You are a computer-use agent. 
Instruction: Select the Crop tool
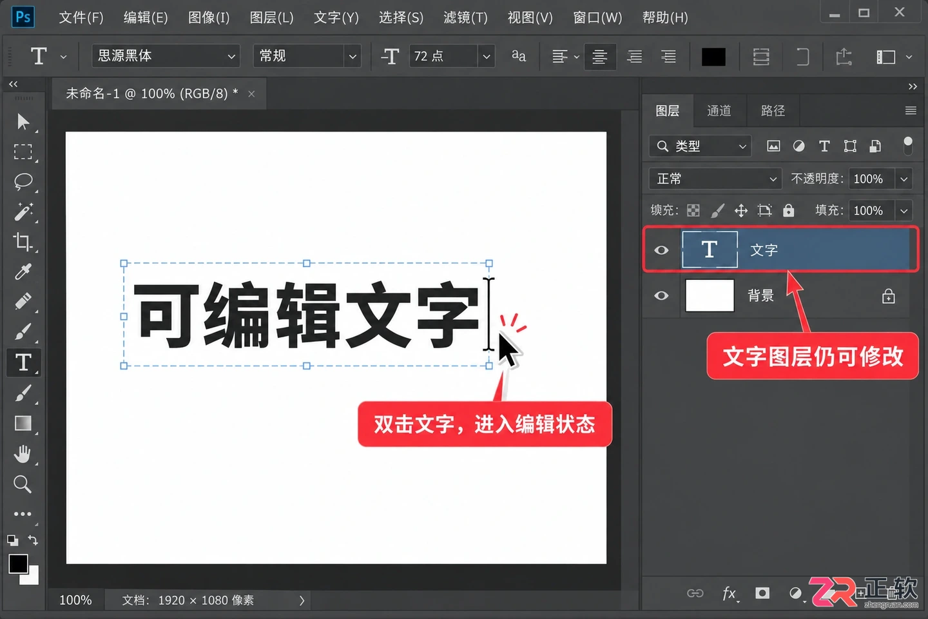(x=23, y=242)
